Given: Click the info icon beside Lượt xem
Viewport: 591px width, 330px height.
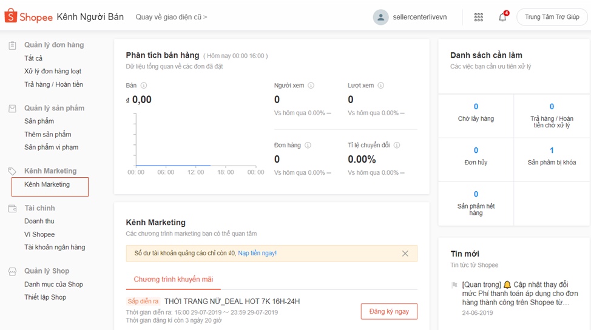Looking at the screenshot, I should (380, 86).
